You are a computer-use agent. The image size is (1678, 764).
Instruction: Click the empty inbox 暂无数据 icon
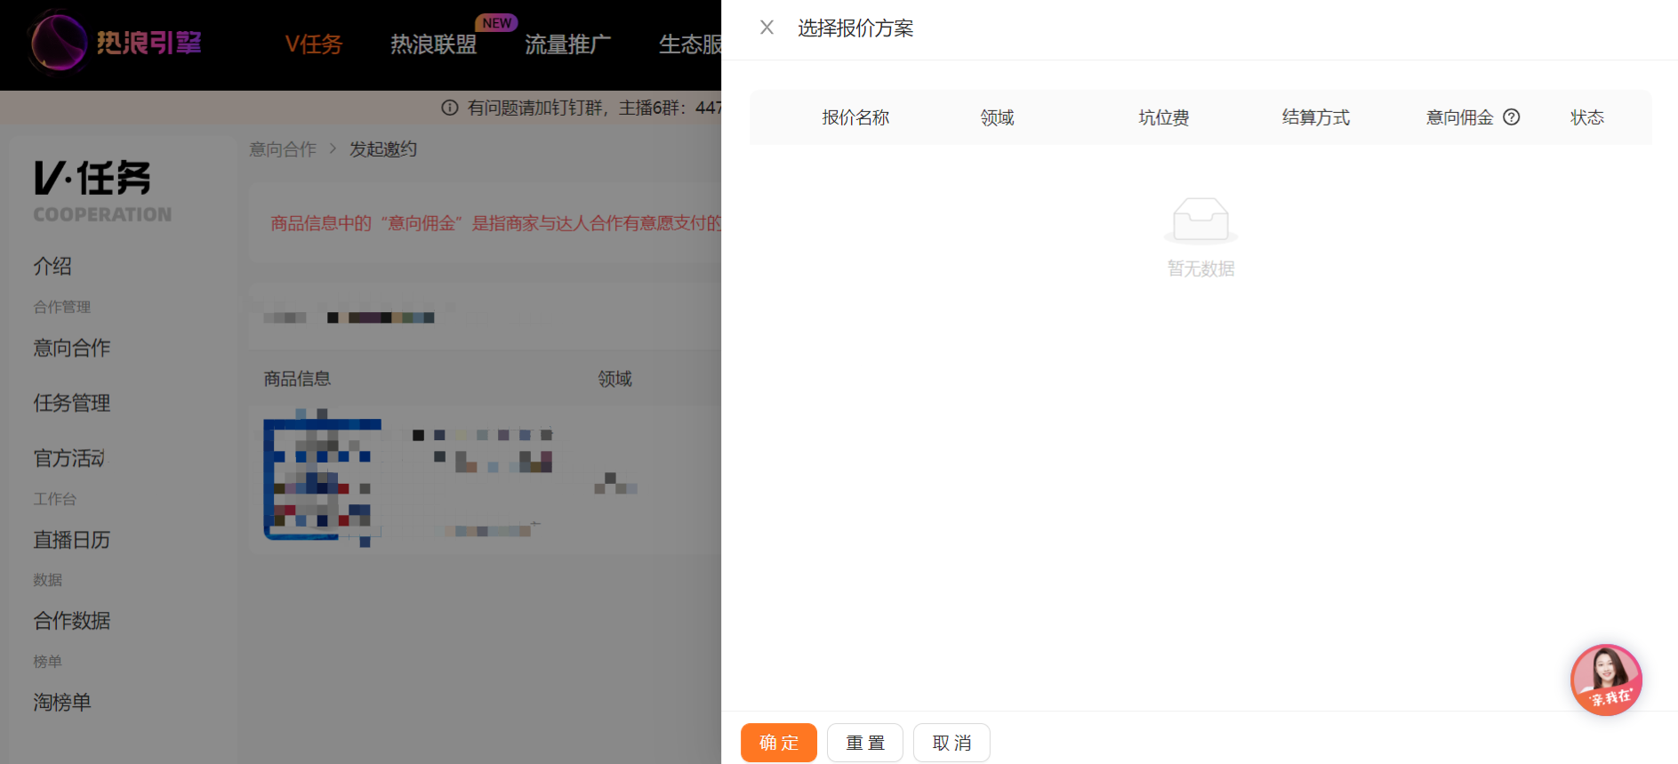click(x=1200, y=220)
